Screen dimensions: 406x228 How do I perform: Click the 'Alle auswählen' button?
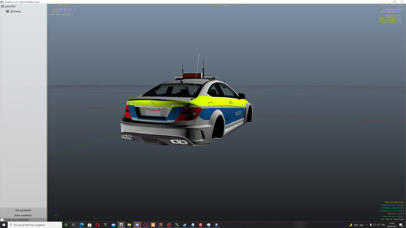[23, 210]
